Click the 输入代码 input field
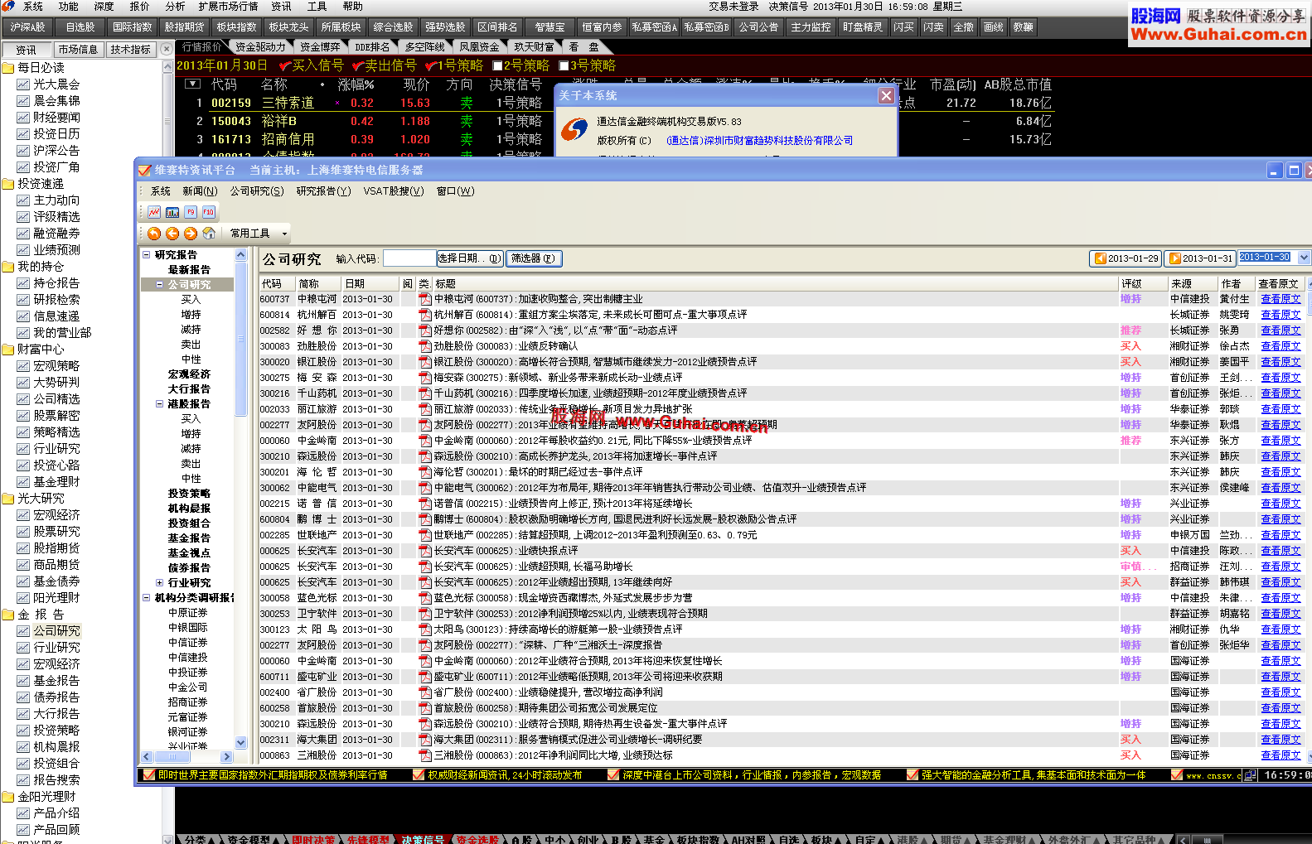Screen dimensions: 1312x844 [409, 258]
